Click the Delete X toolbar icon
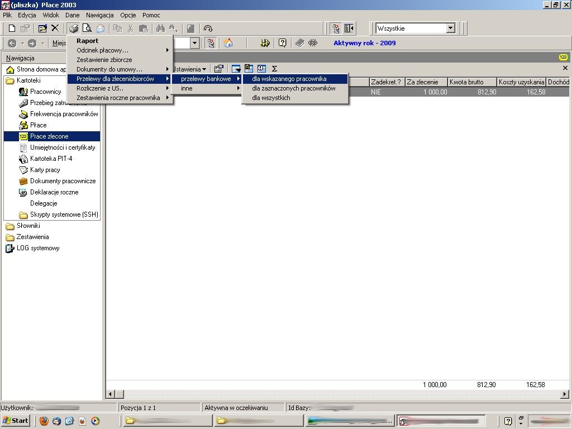The height and width of the screenshot is (429, 572). pos(55,28)
